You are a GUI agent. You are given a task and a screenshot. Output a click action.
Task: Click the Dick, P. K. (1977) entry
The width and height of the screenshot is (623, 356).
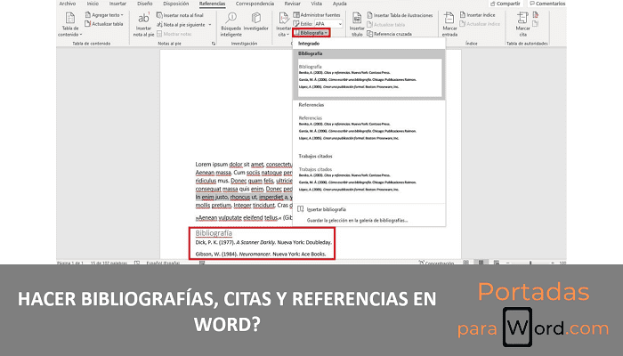coord(263,242)
